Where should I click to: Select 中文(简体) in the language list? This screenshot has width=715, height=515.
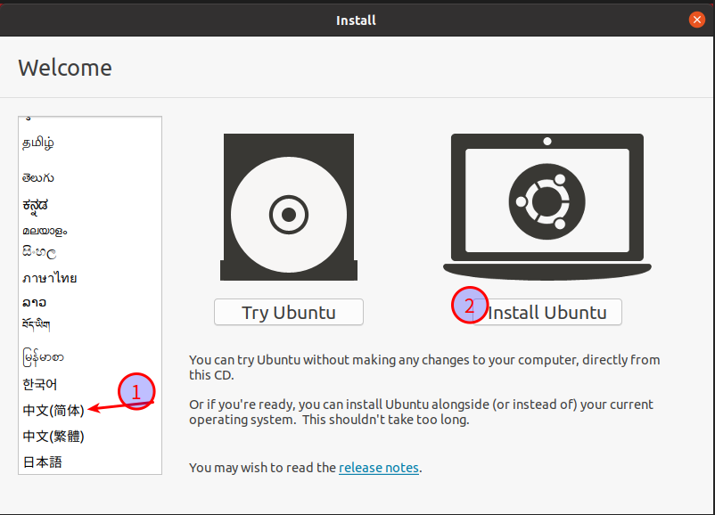pos(53,411)
